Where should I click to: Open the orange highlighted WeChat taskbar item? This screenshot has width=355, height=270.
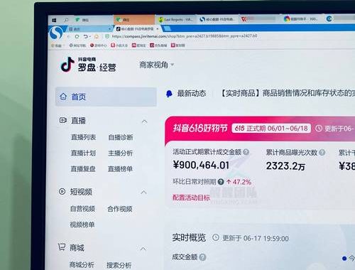click(134, 19)
